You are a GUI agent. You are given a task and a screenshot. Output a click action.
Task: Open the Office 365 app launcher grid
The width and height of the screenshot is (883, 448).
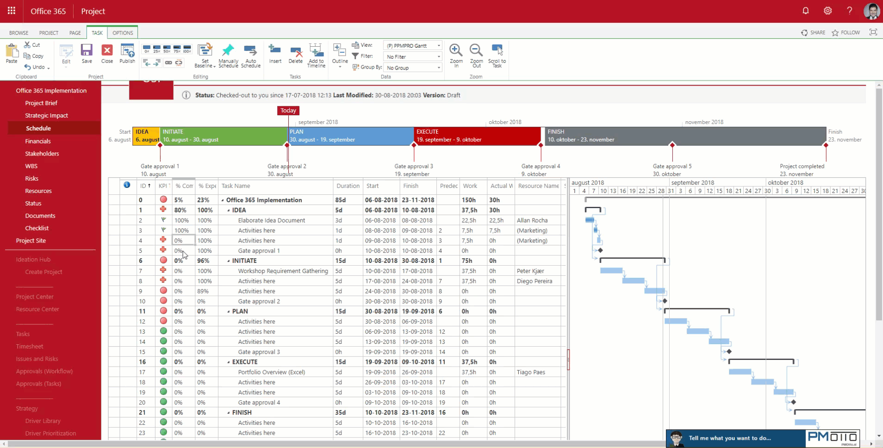(x=12, y=11)
